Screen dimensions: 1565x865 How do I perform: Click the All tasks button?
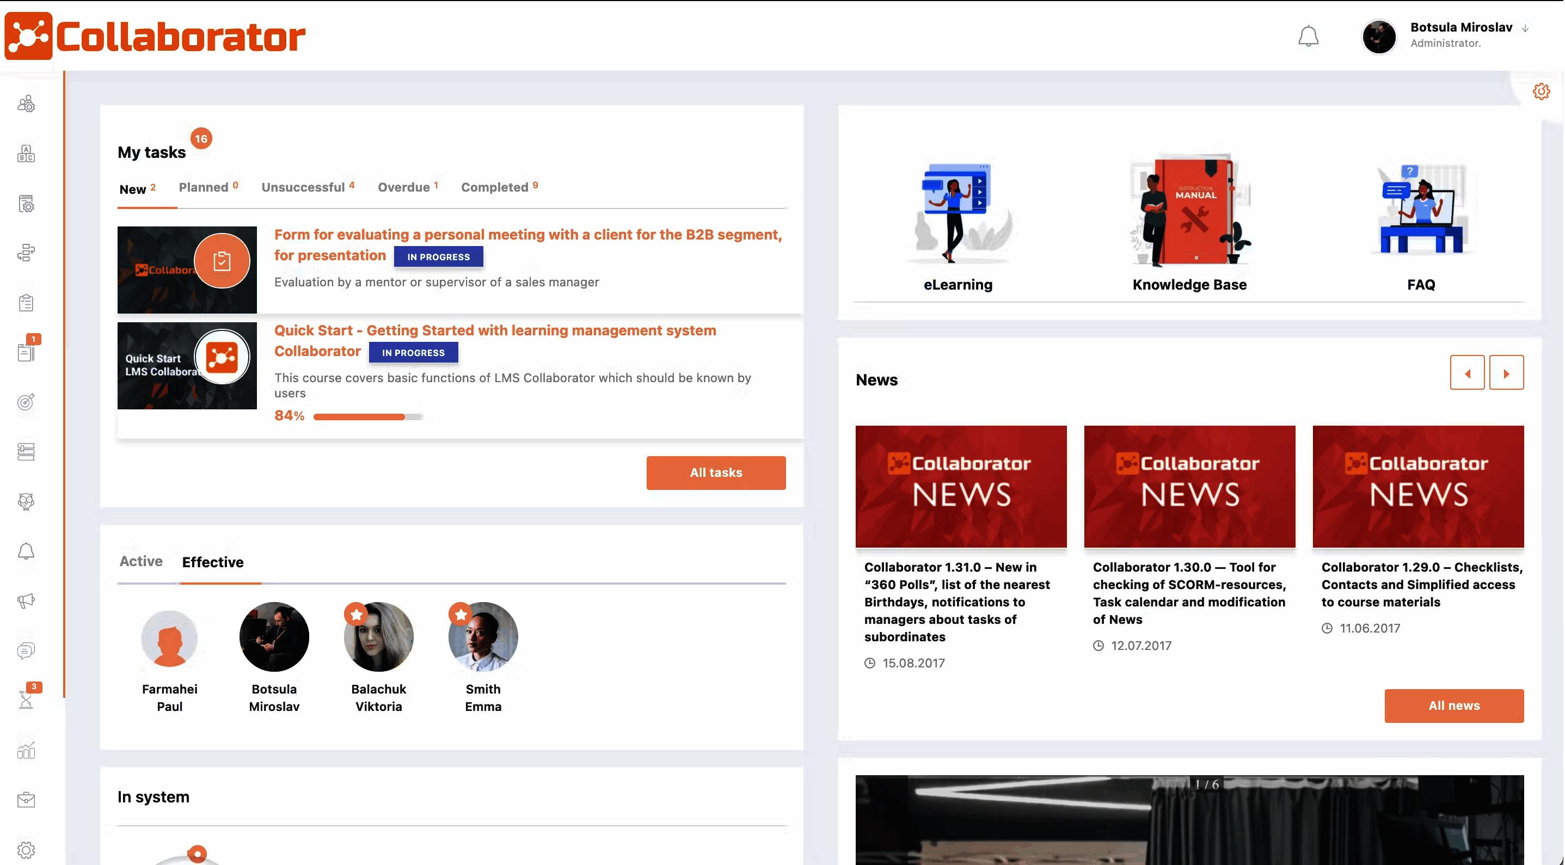click(x=716, y=473)
